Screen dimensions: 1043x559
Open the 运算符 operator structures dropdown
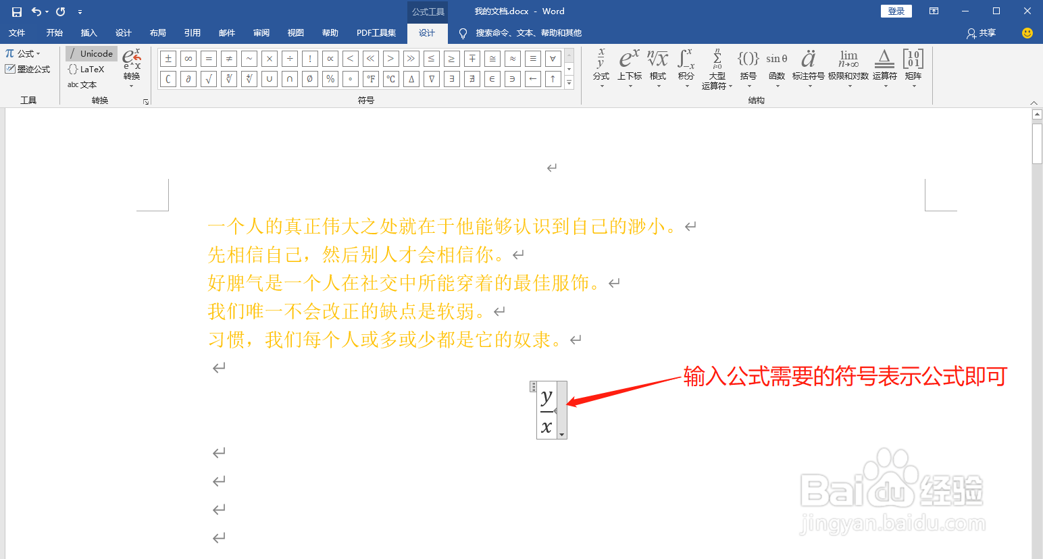tap(885, 68)
